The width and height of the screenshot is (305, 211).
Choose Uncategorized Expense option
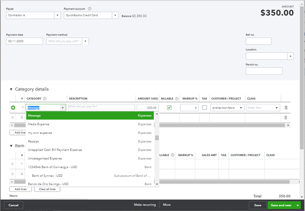coord(90,158)
